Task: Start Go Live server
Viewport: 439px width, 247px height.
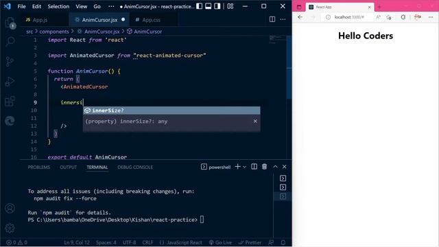Action: click(220, 242)
